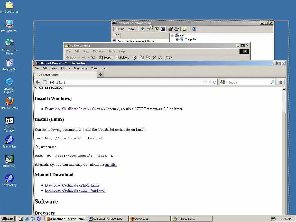Open URL bar history dropdown arrow

[210, 82]
